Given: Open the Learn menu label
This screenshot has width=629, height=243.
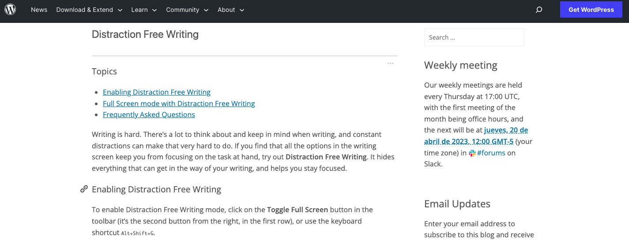Looking at the screenshot, I should pyautogui.click(x=139, y=10).
